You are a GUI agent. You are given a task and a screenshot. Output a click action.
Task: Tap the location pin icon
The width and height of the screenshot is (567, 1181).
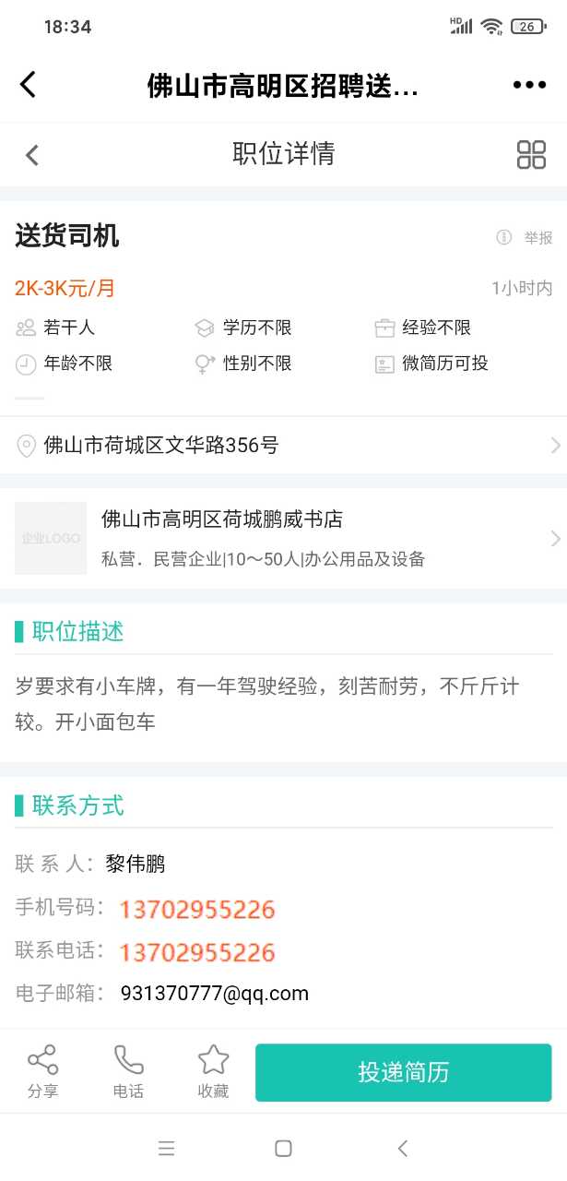27,447
